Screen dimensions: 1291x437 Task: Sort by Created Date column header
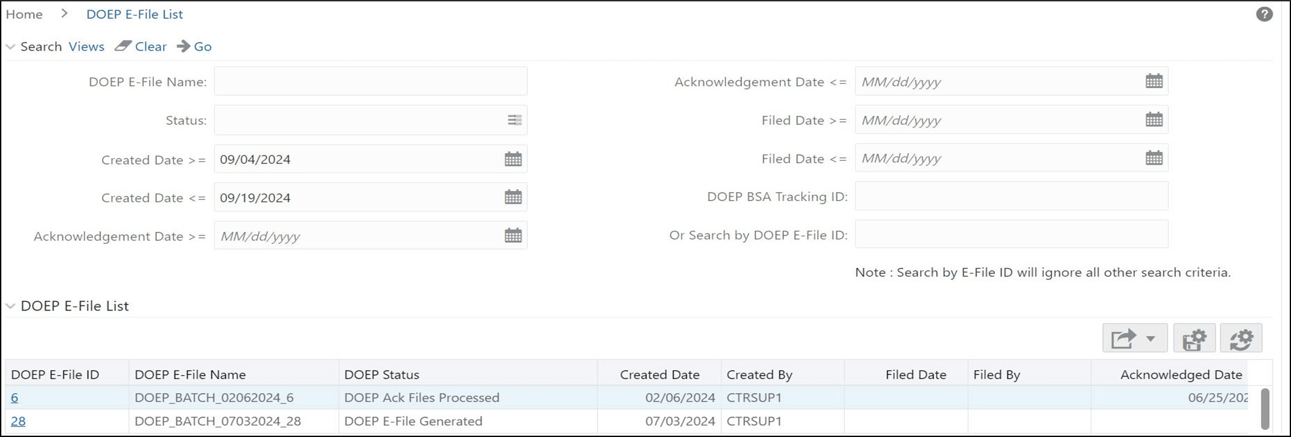660,374
